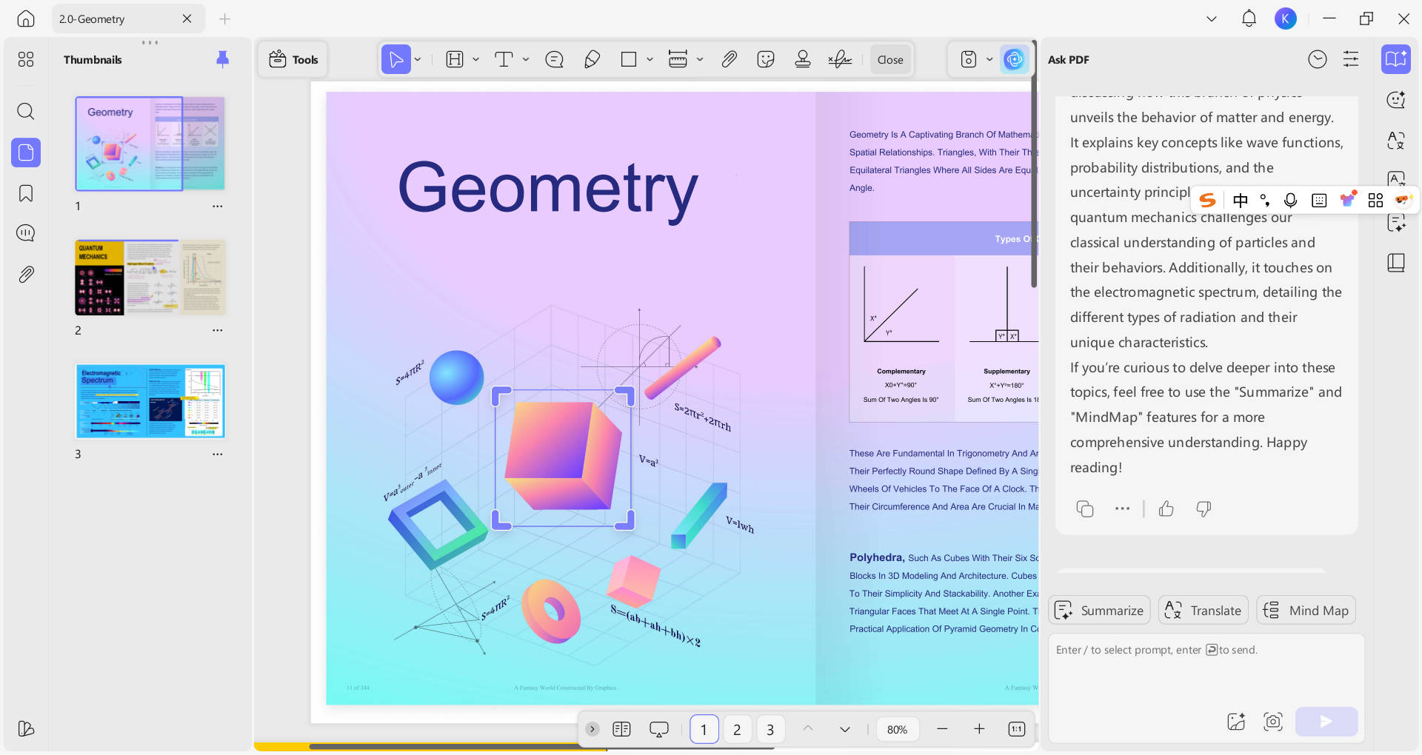Image resolution: width=1422 pixels, height=755 pixels.
Task: Expand the rectangle shape dropdown arrow
Action: 650,59
